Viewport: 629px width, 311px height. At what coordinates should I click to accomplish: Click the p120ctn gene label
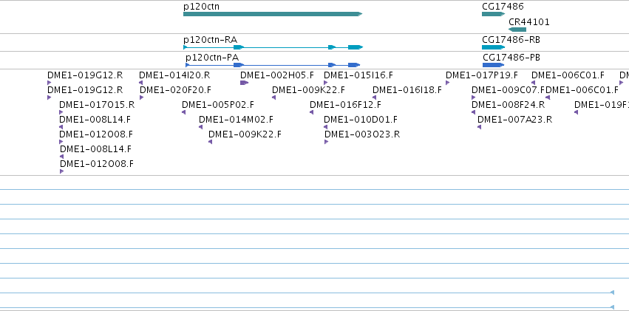[x=201, y=7]
